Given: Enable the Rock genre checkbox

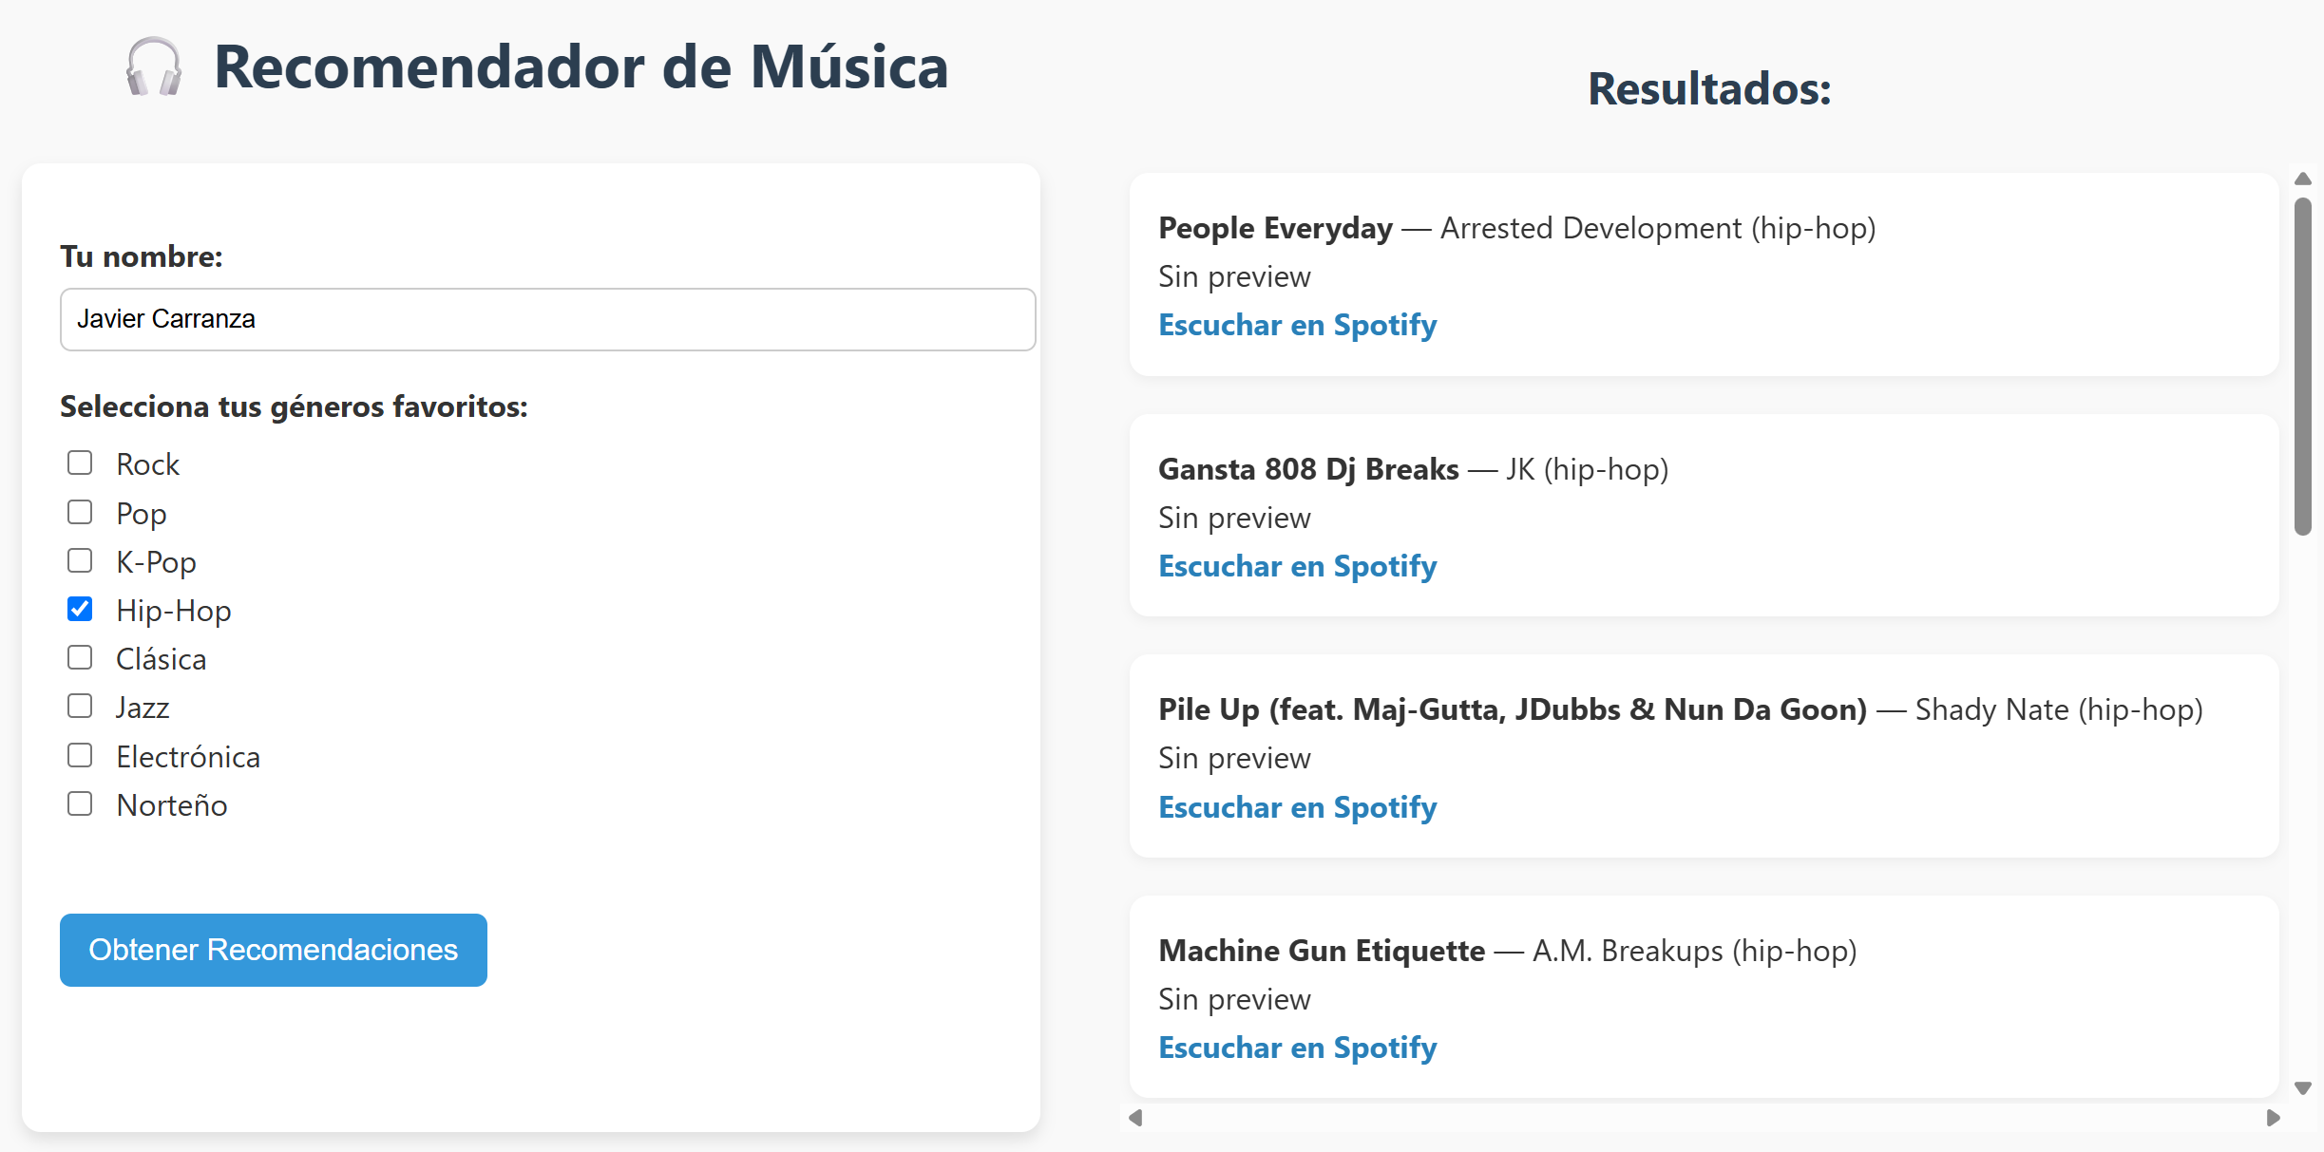Looking at the screenshot, I should 80,463.
